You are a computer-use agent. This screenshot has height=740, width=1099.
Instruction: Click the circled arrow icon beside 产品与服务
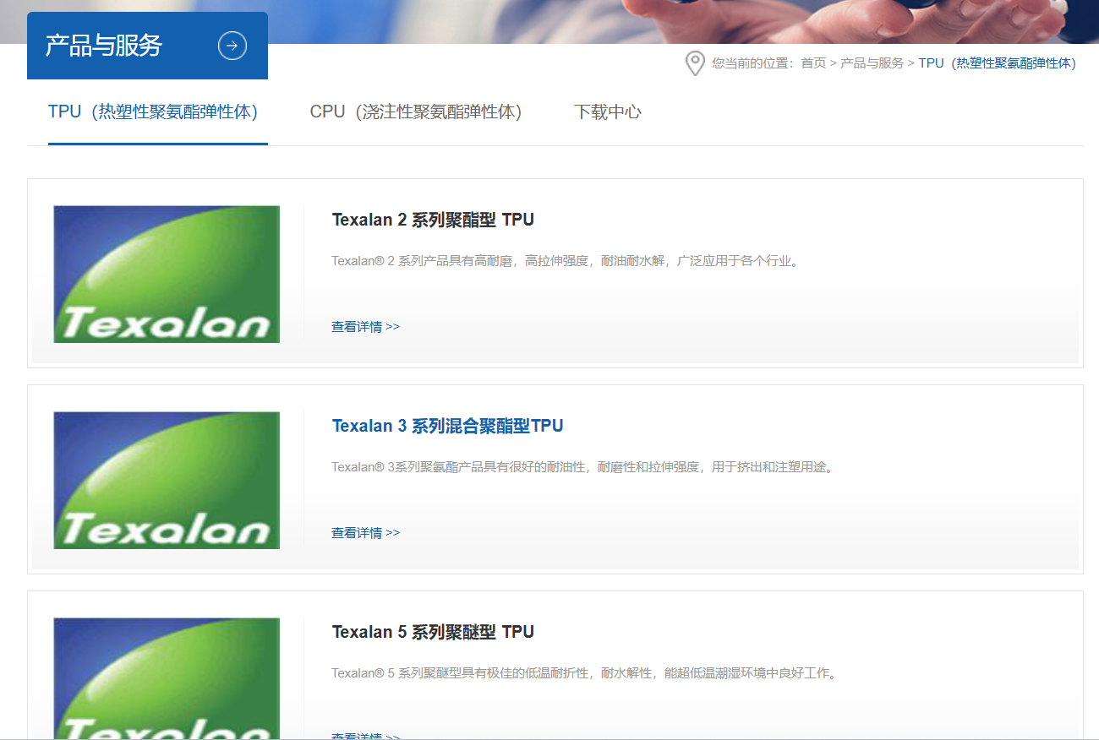(x=232, y=46)
